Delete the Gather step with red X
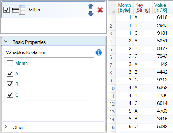 click(x=100, y=10)
